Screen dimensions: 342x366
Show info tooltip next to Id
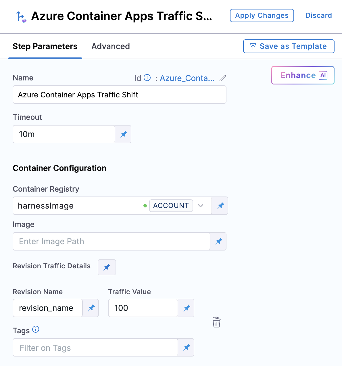[147, 78]
